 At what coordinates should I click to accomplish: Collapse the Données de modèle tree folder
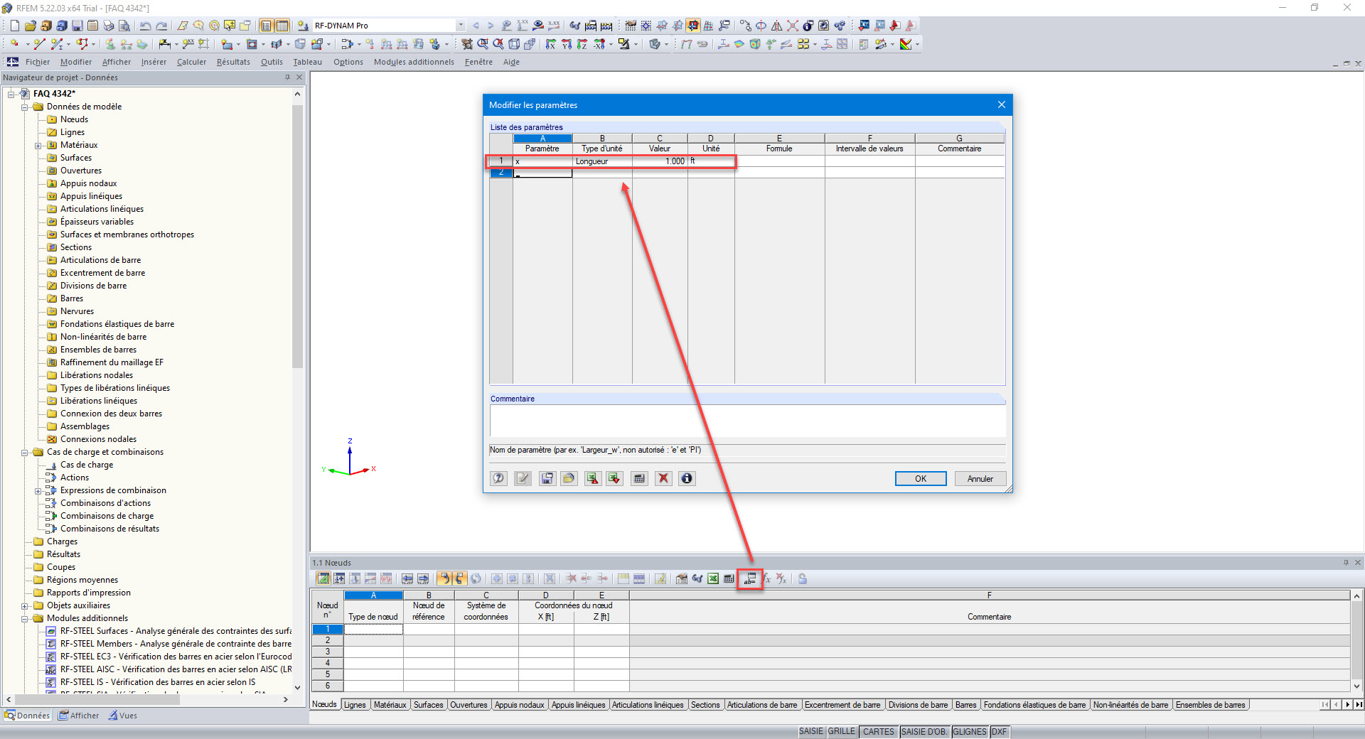tap(25, 107)
